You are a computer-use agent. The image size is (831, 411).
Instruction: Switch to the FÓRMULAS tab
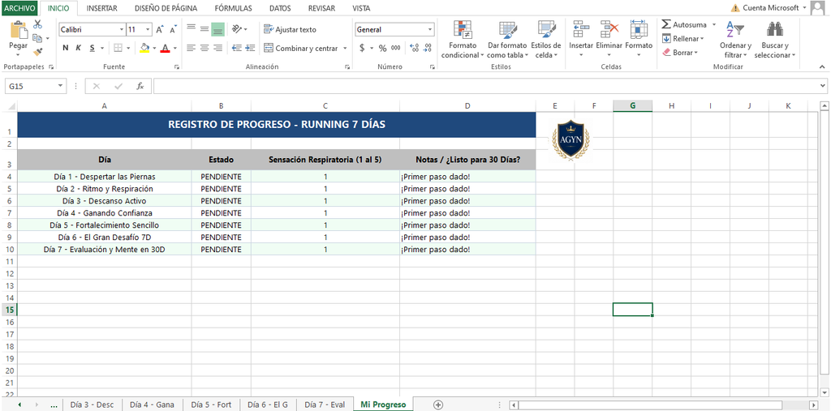(233, 8)
